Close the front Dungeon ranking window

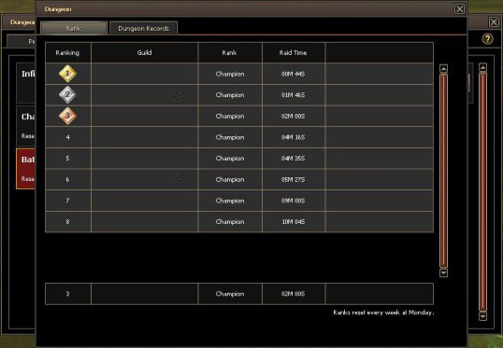pyautogui.click(x=459, y=9)
